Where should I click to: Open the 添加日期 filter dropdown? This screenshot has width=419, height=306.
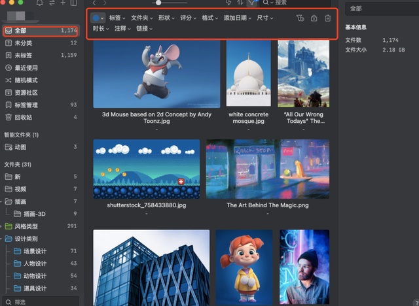[237, 18]
